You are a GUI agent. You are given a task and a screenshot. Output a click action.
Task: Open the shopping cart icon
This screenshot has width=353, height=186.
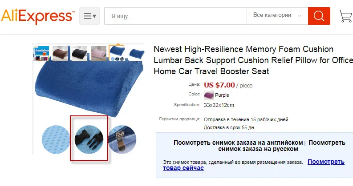pyautogui.click(x=346, y=16)
